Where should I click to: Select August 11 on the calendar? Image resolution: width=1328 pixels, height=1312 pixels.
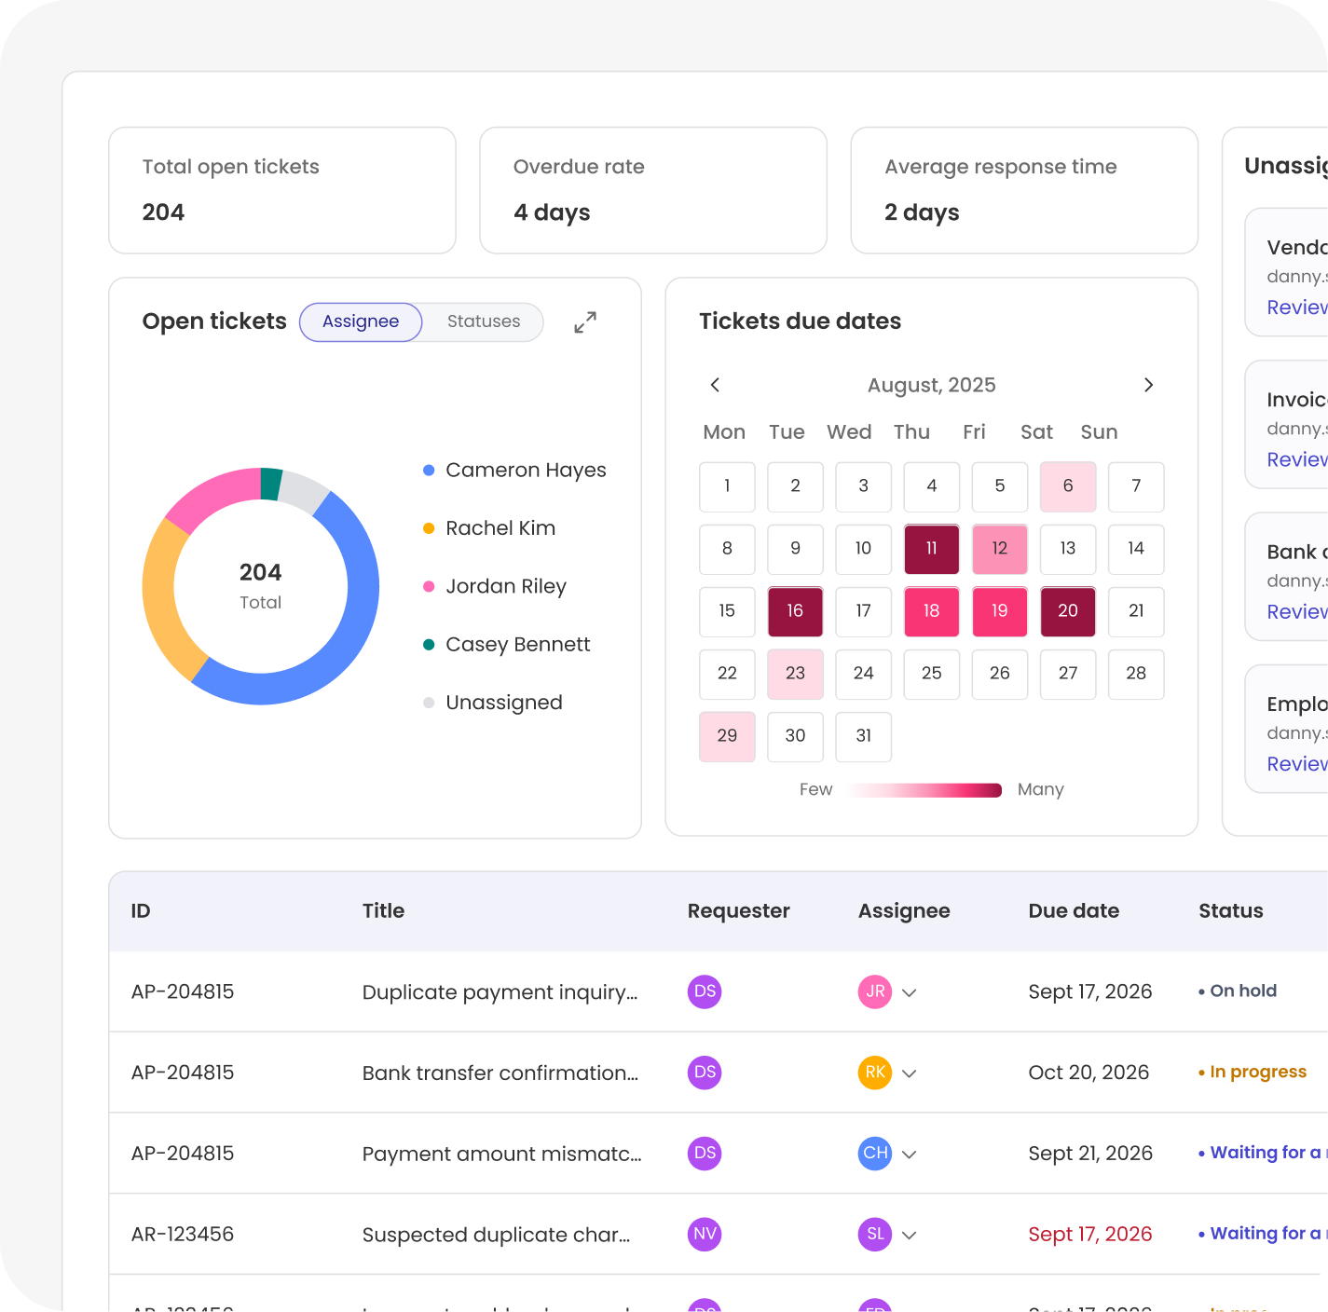[931, 549]
